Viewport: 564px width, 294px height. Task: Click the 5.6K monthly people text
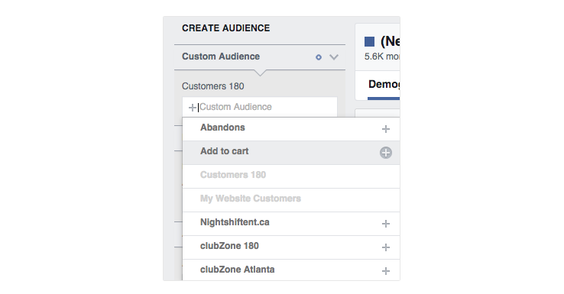click(x=382, y=57)
